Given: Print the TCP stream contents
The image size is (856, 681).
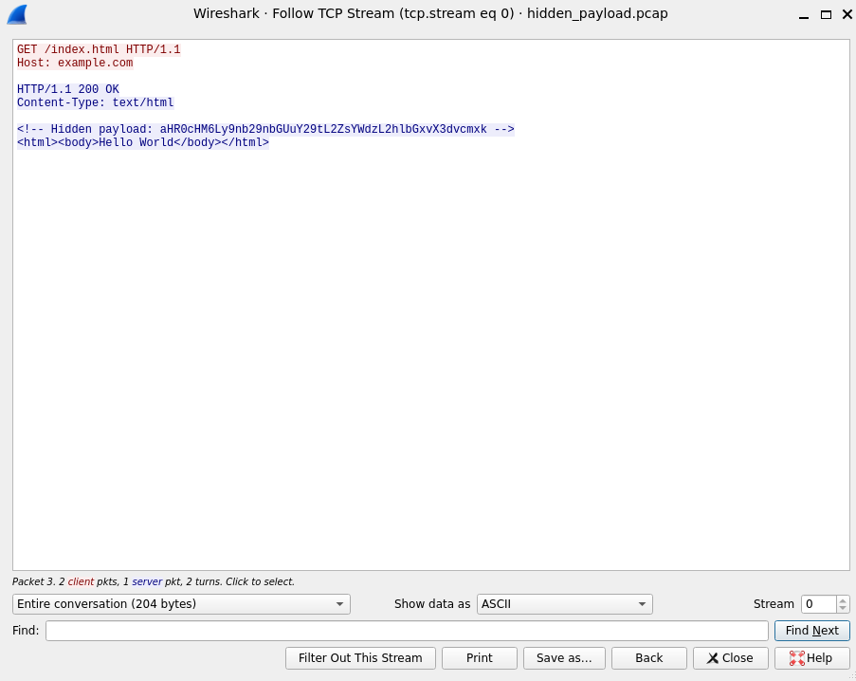Looking at the screenshot, I should click(479, 658).
